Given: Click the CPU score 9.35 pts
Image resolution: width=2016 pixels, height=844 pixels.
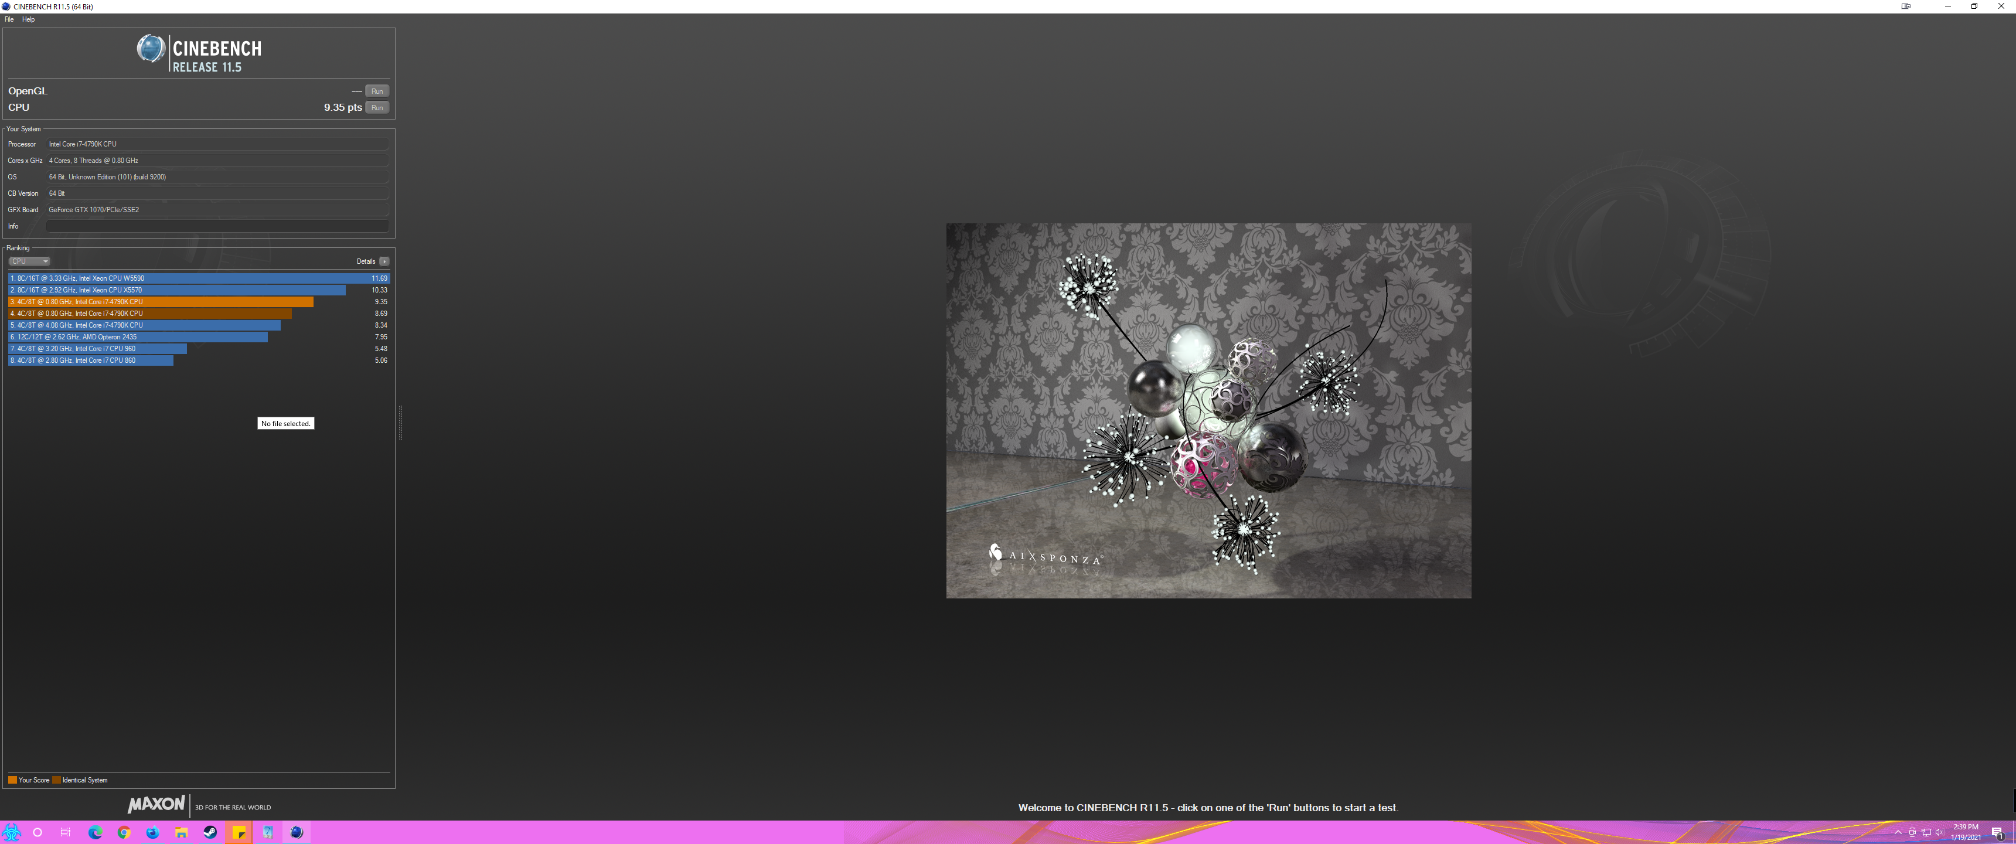Looking at the screenshot, I should click(x=343, y=107).
